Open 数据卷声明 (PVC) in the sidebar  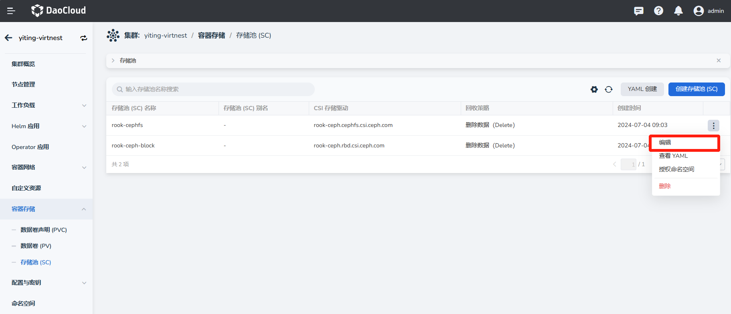[x=44, y=230]
